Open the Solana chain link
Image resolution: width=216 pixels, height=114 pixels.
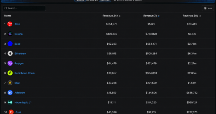[x=19, y=34]
